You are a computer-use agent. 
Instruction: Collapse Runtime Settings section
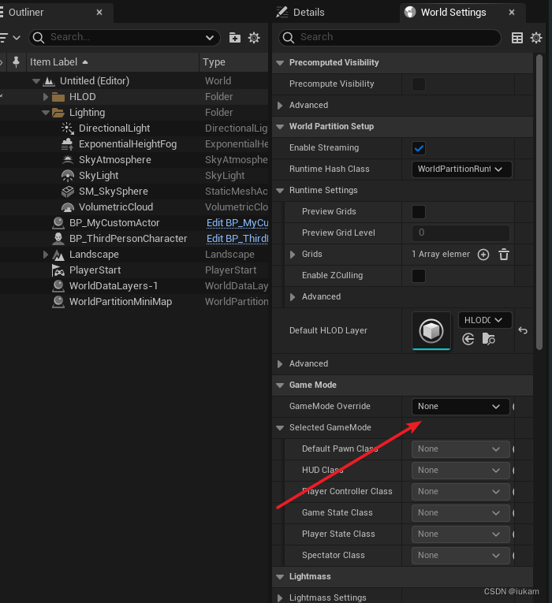[x=280, y=191]
